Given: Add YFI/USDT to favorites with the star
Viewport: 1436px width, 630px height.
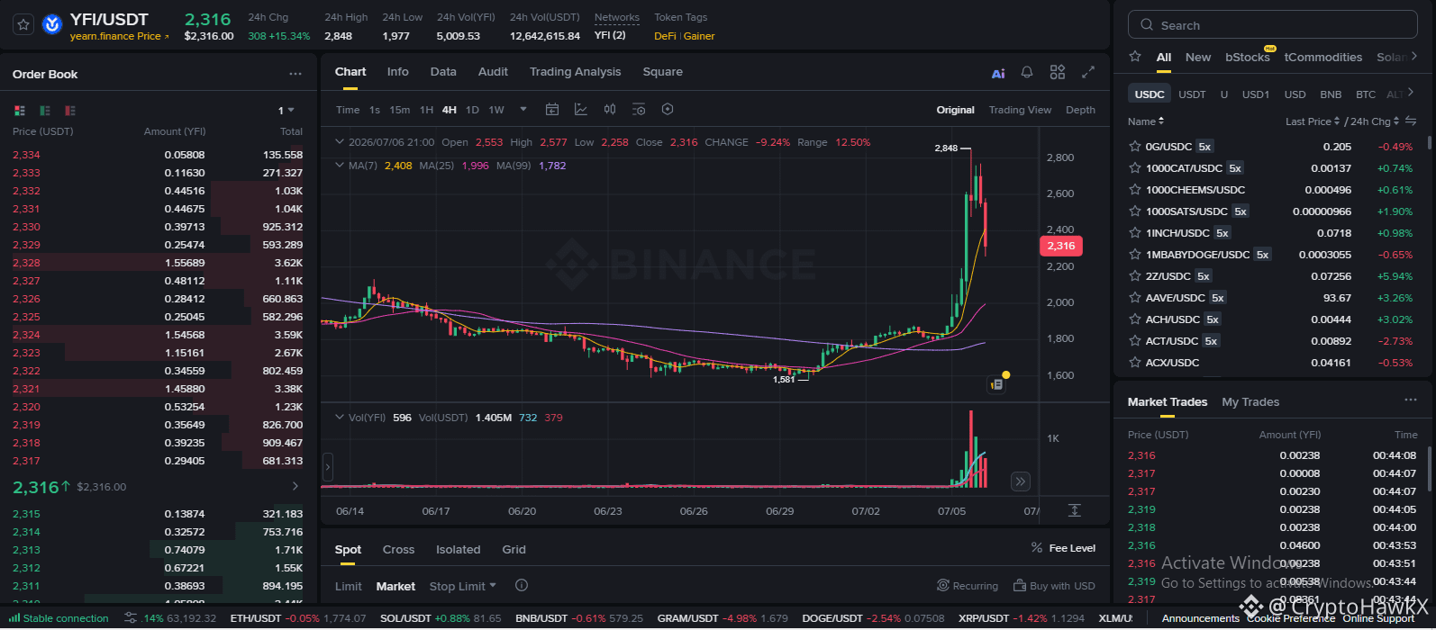Looking at the screenshot, I should [24, 25].
